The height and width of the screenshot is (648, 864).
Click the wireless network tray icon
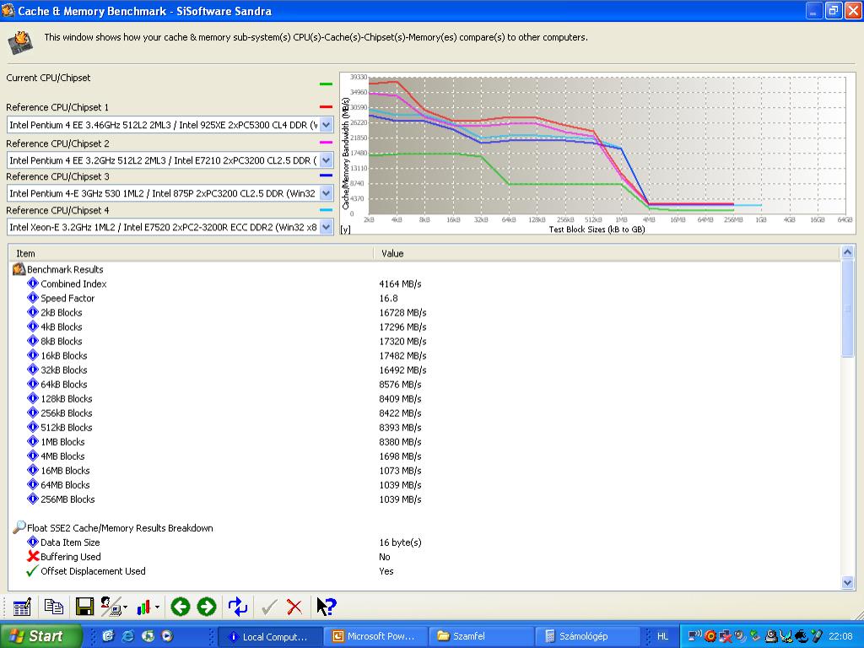(x=695, y=636)
